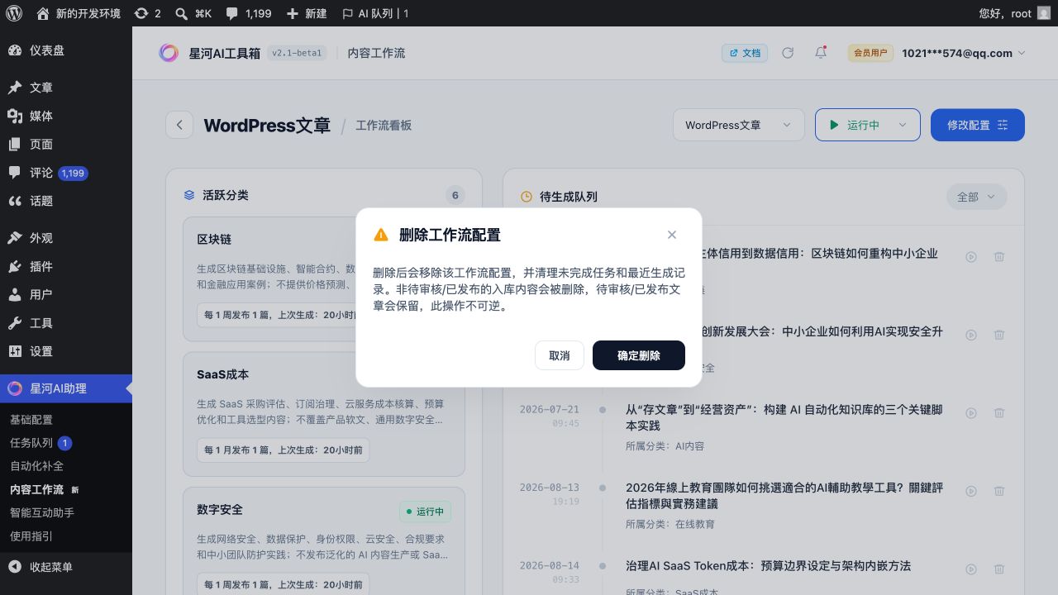1058x595 pixels.
Task: Click the 星河AI工具箱 logo icon
Action: pos(169,53)
